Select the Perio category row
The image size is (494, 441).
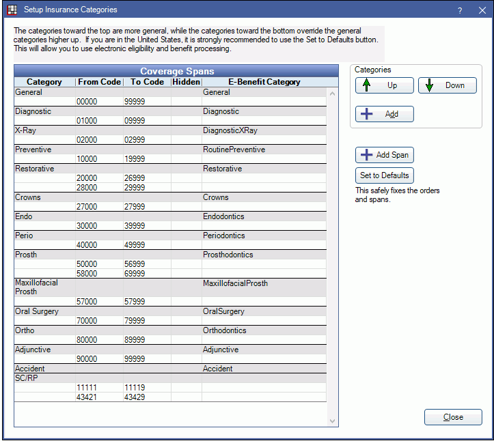click(x=170, y=236)
